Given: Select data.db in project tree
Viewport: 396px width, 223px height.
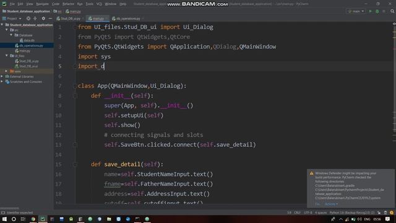Looking at the screenshot, I should 27,40.
